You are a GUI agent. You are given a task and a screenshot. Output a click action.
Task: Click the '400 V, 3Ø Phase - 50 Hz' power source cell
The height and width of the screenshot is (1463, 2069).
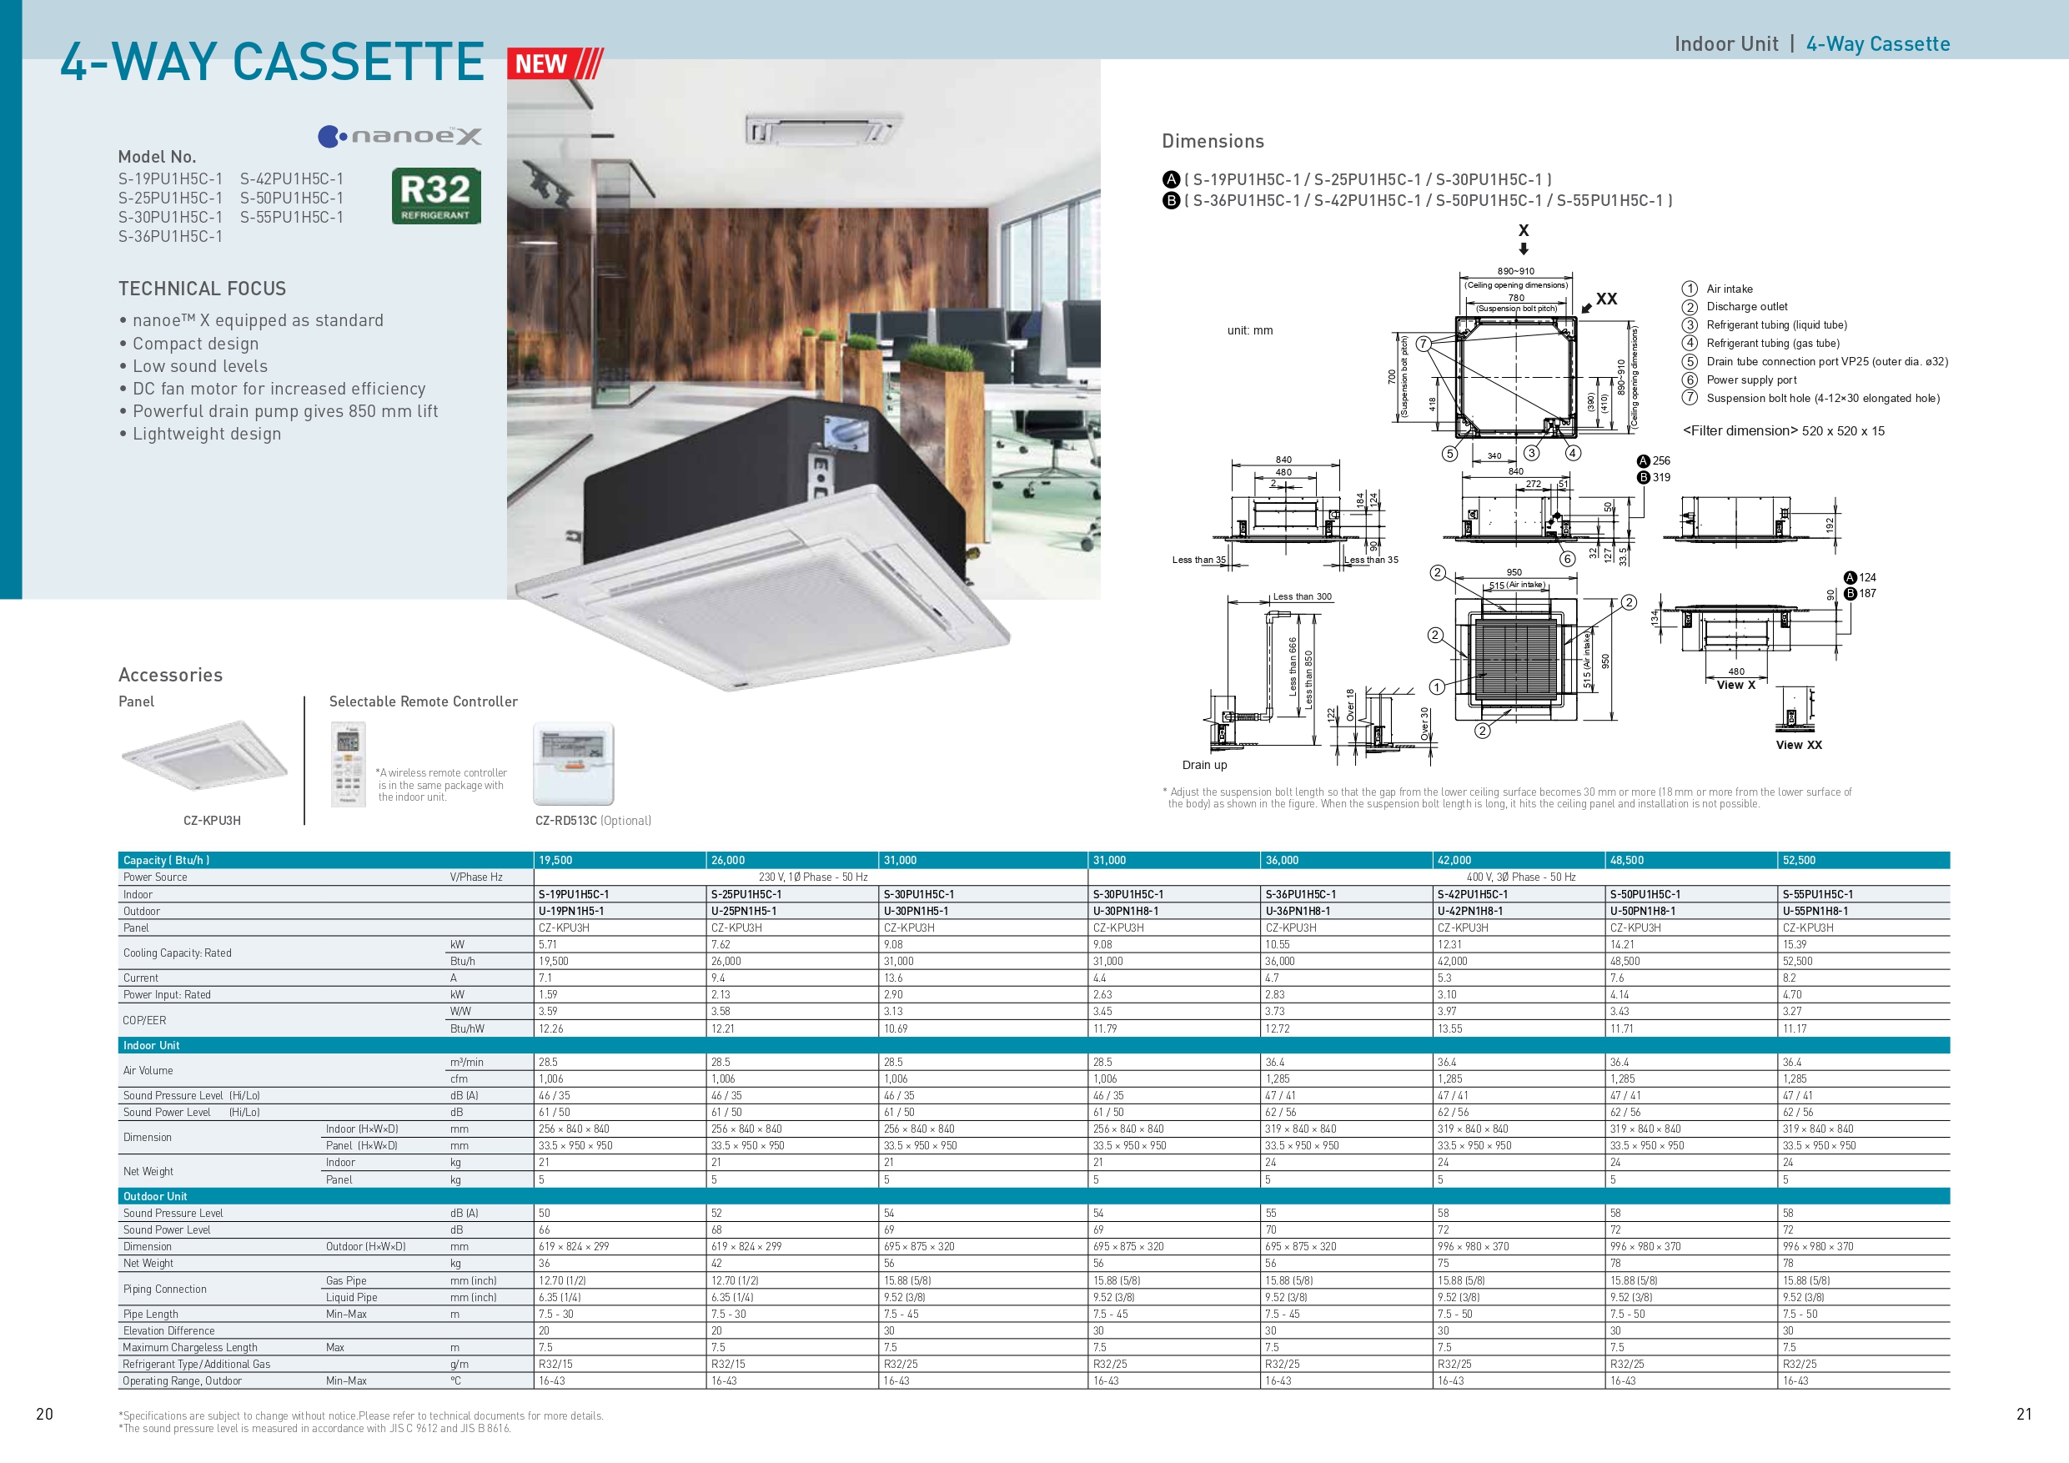coord(1521,877)
